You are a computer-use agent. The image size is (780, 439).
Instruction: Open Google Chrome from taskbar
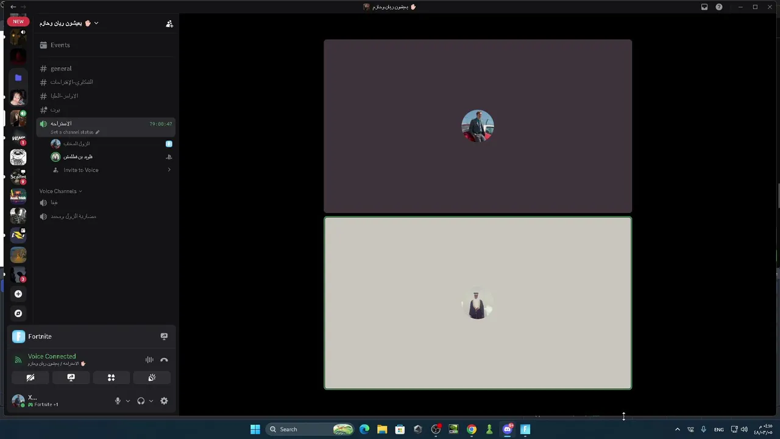tap(472, 429)
